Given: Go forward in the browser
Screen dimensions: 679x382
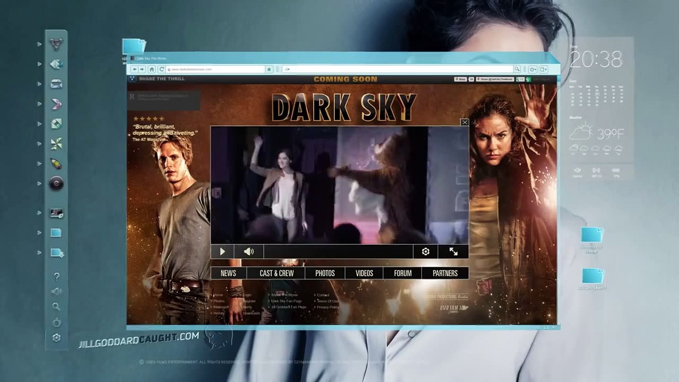Looking at the screenshot, I should (x=142, y=69).
